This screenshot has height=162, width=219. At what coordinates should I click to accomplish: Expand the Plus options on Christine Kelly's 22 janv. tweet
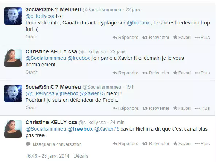tap(202, 73)
